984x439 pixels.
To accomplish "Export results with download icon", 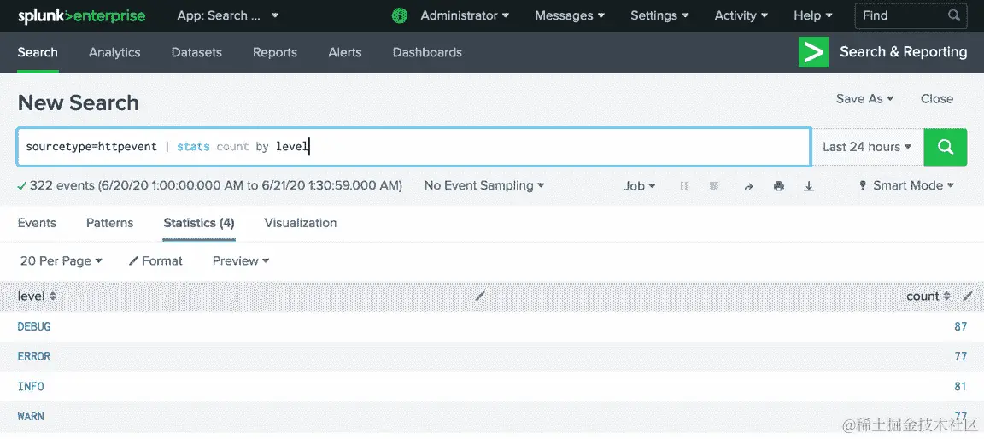I will coord(810,185).
